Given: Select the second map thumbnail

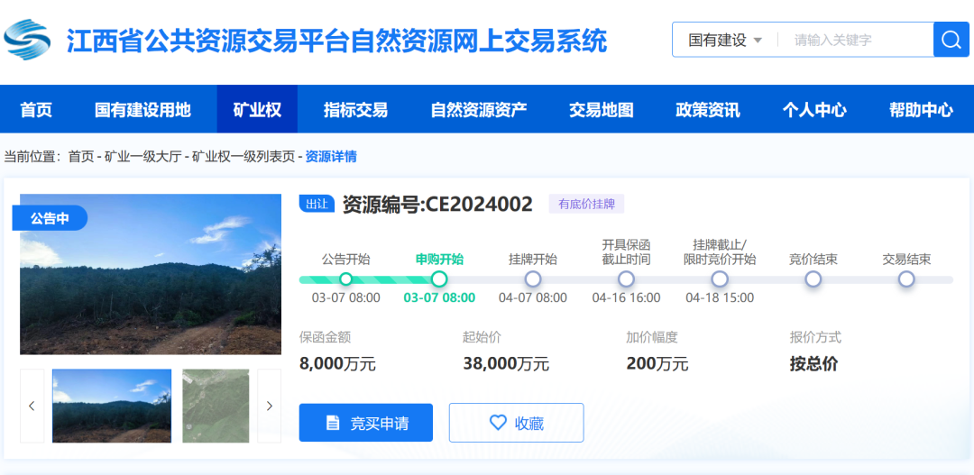Looking at the screenshot, I should [216, 406].
